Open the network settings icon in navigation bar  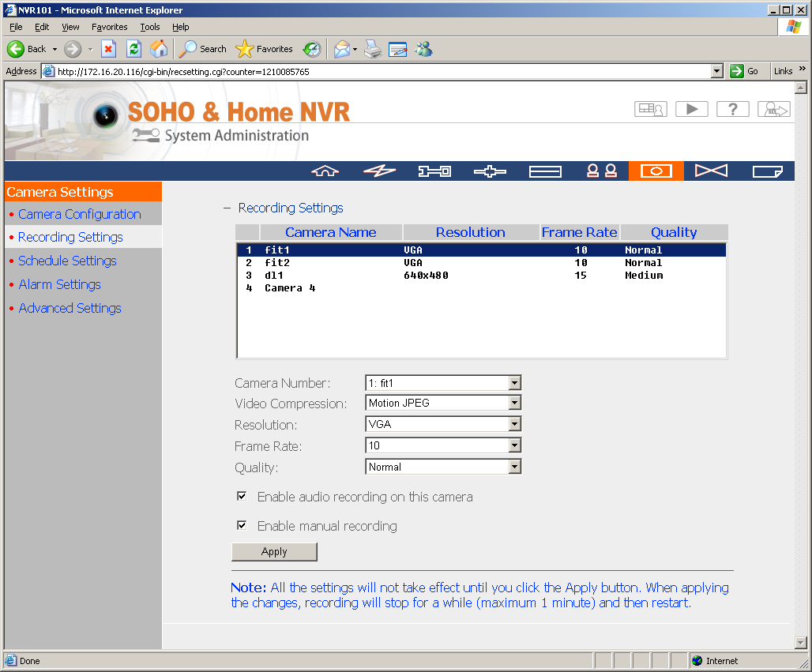(x=490, y=171)
